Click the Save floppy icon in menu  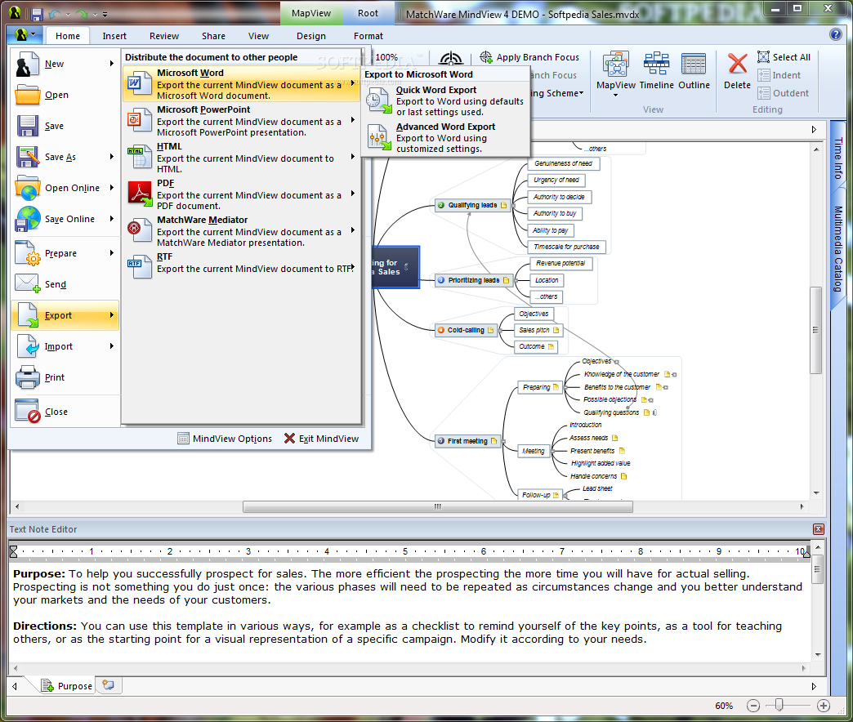click(27, 126)
